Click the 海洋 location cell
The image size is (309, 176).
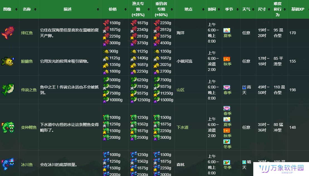coord(181,33)
